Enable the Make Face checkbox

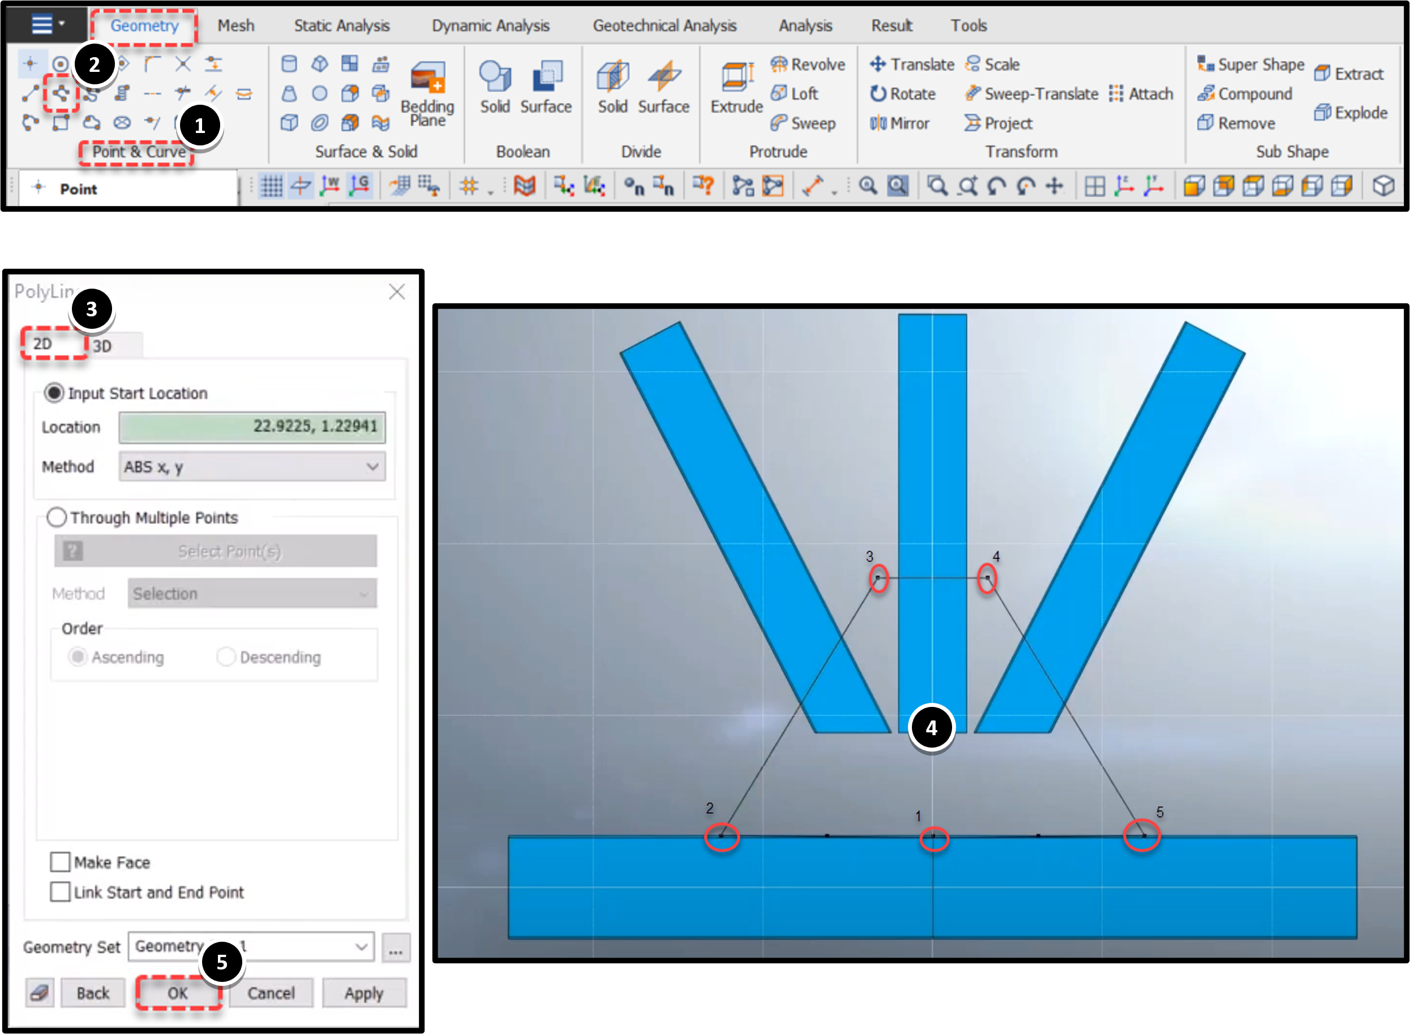coord(61,862)
